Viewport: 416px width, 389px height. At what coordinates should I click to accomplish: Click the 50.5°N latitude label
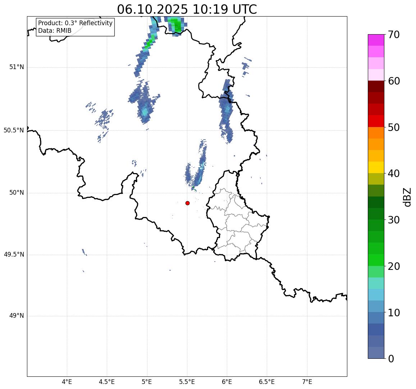pos(14,130)
